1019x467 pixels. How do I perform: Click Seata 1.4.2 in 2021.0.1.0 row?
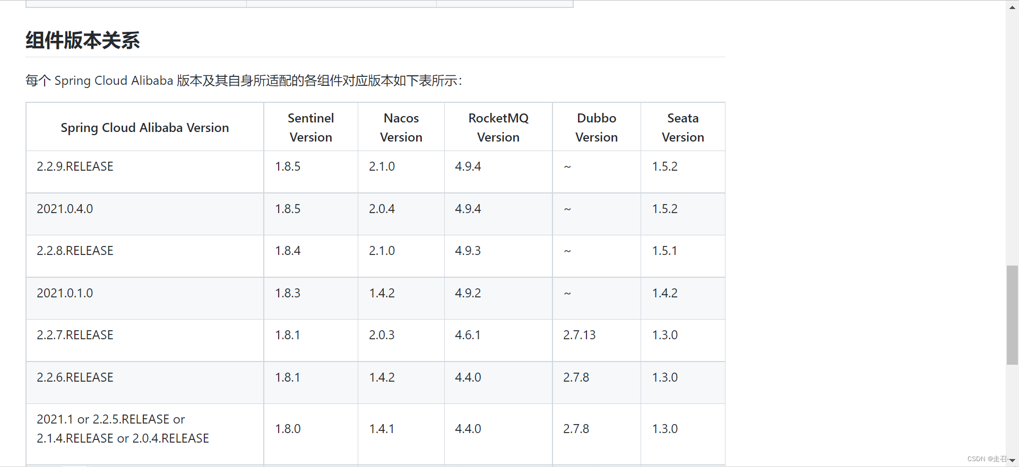[664, 293]
